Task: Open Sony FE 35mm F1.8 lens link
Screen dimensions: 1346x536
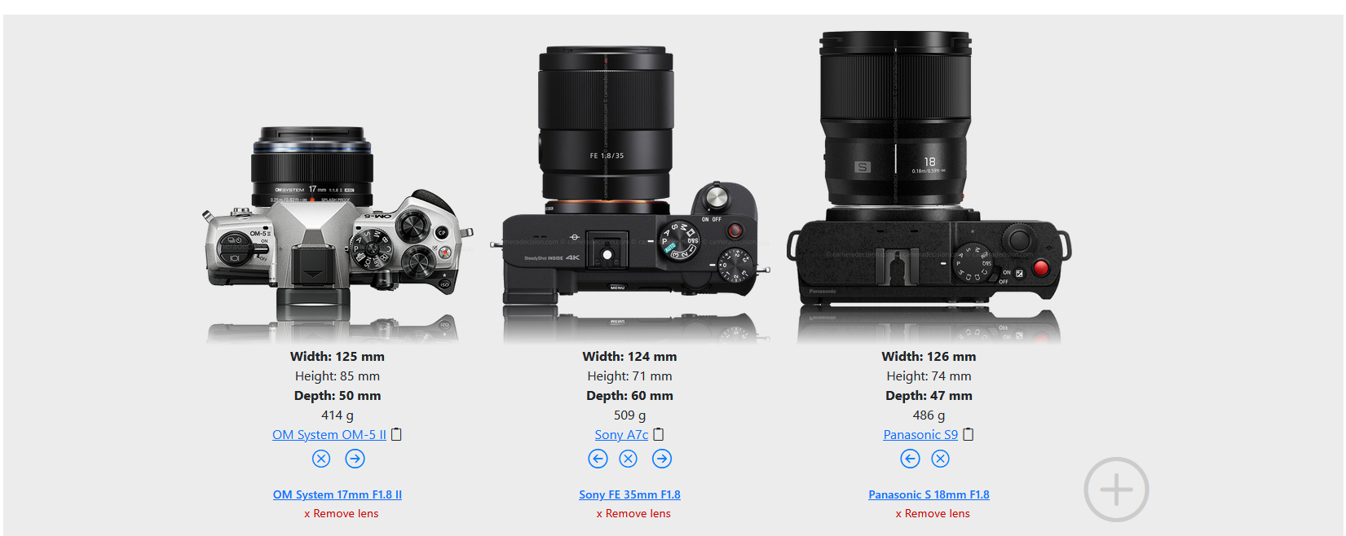Action: pyautogui.click(x=629, y=494)
